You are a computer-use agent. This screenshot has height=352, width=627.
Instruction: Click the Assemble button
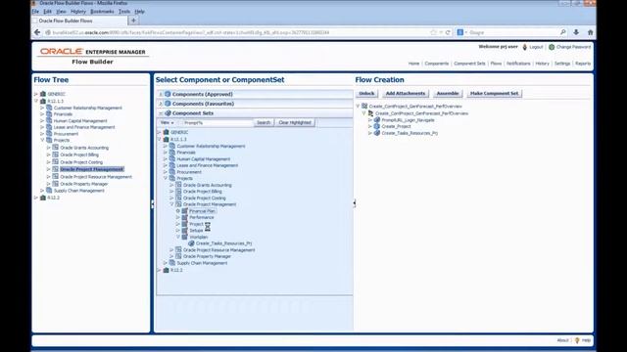[448, 94]
